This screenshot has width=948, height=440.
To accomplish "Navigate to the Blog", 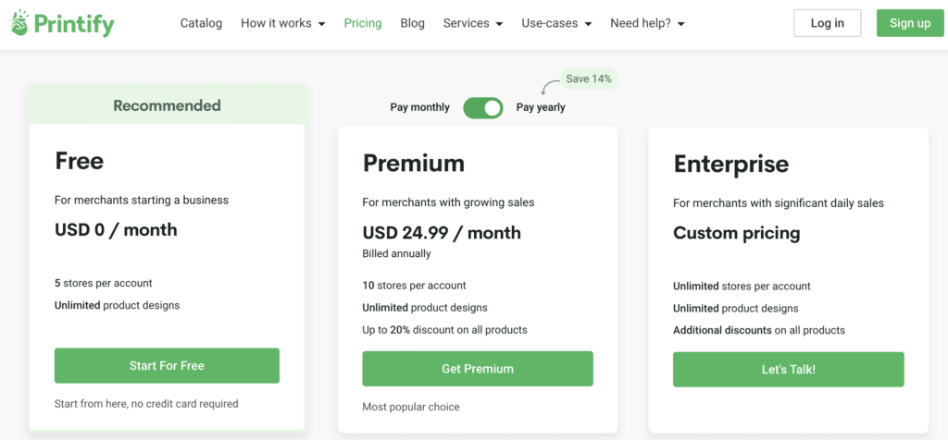I will [x=413, y=23].
